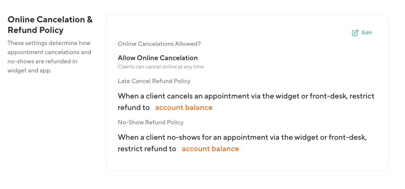The height and width of the screenshot is (189, 405).
Task: Click "Clients can cancel online at any time"
Action: [161, 67]
